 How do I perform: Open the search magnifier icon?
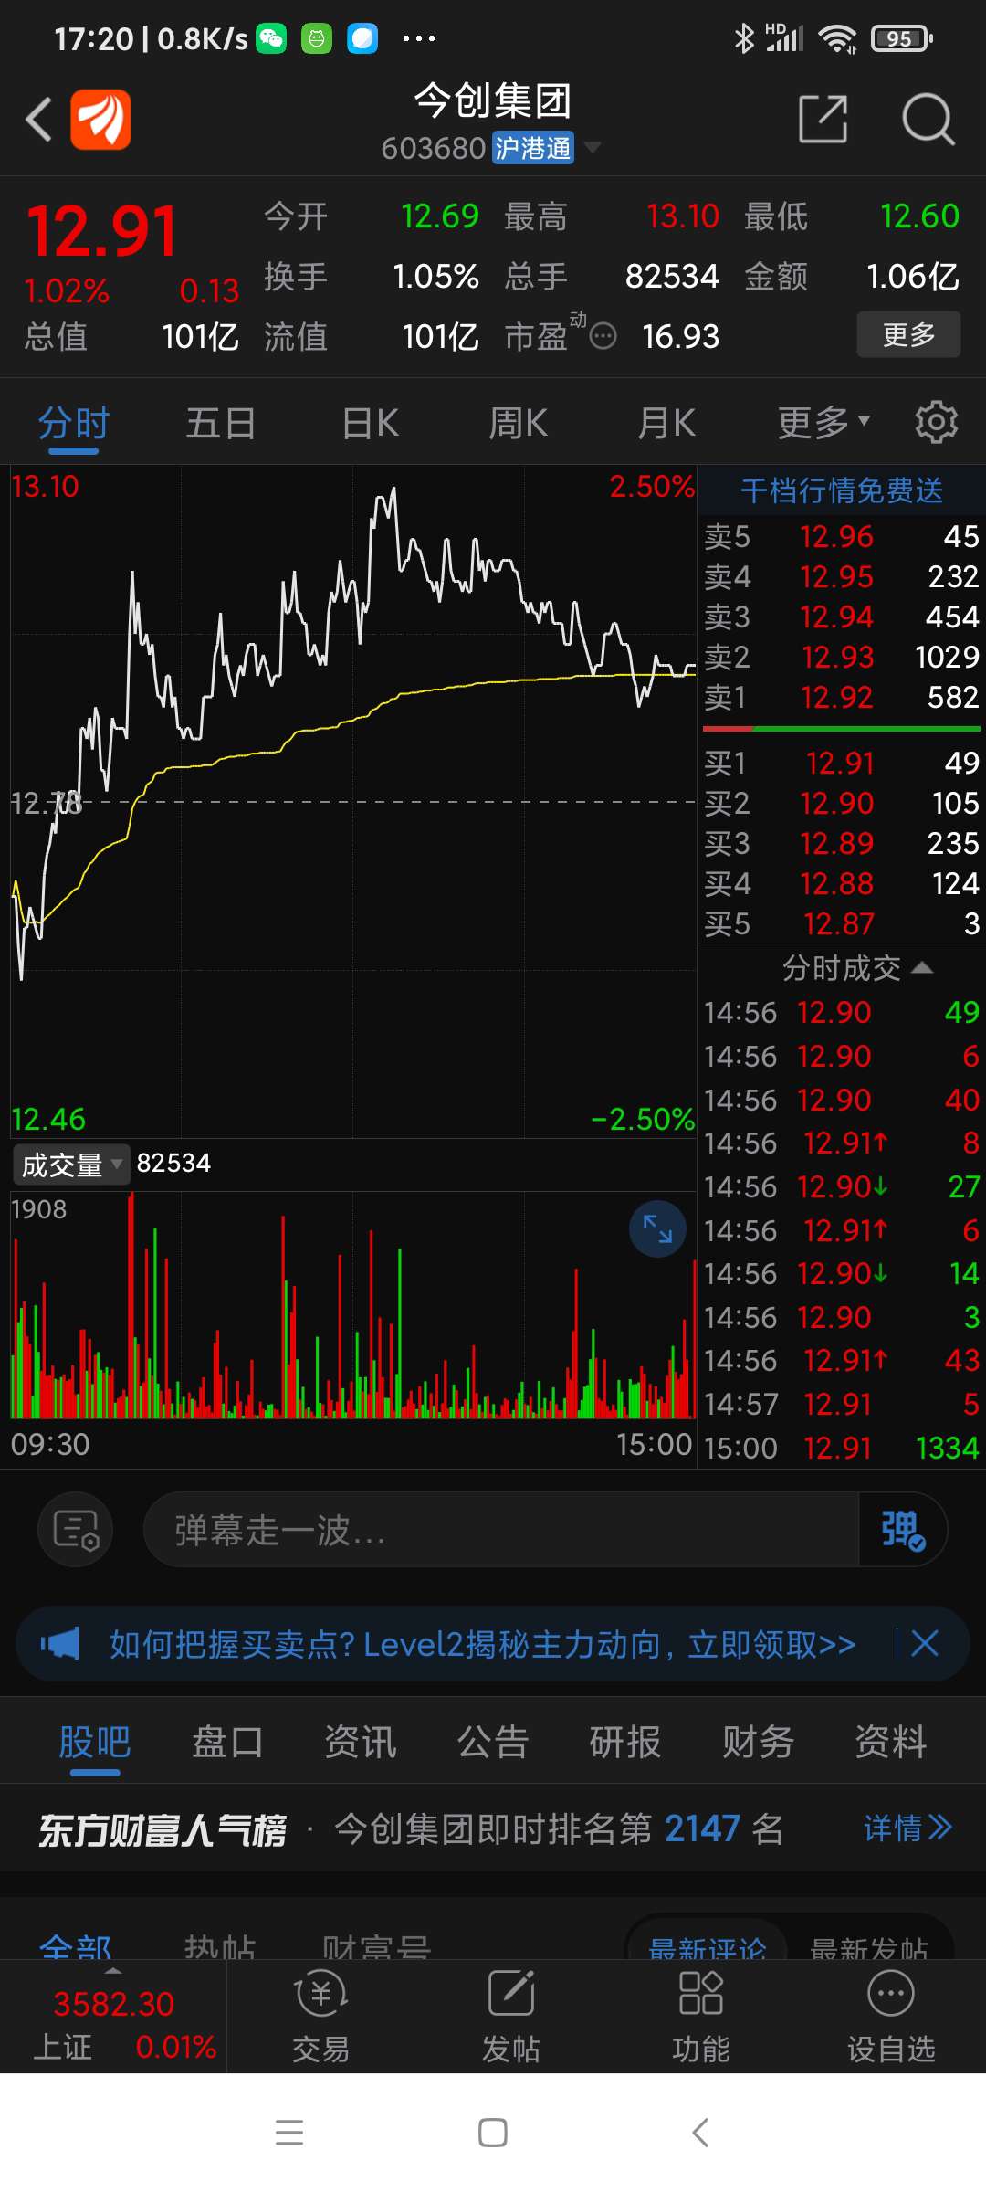tap(928, 119)
